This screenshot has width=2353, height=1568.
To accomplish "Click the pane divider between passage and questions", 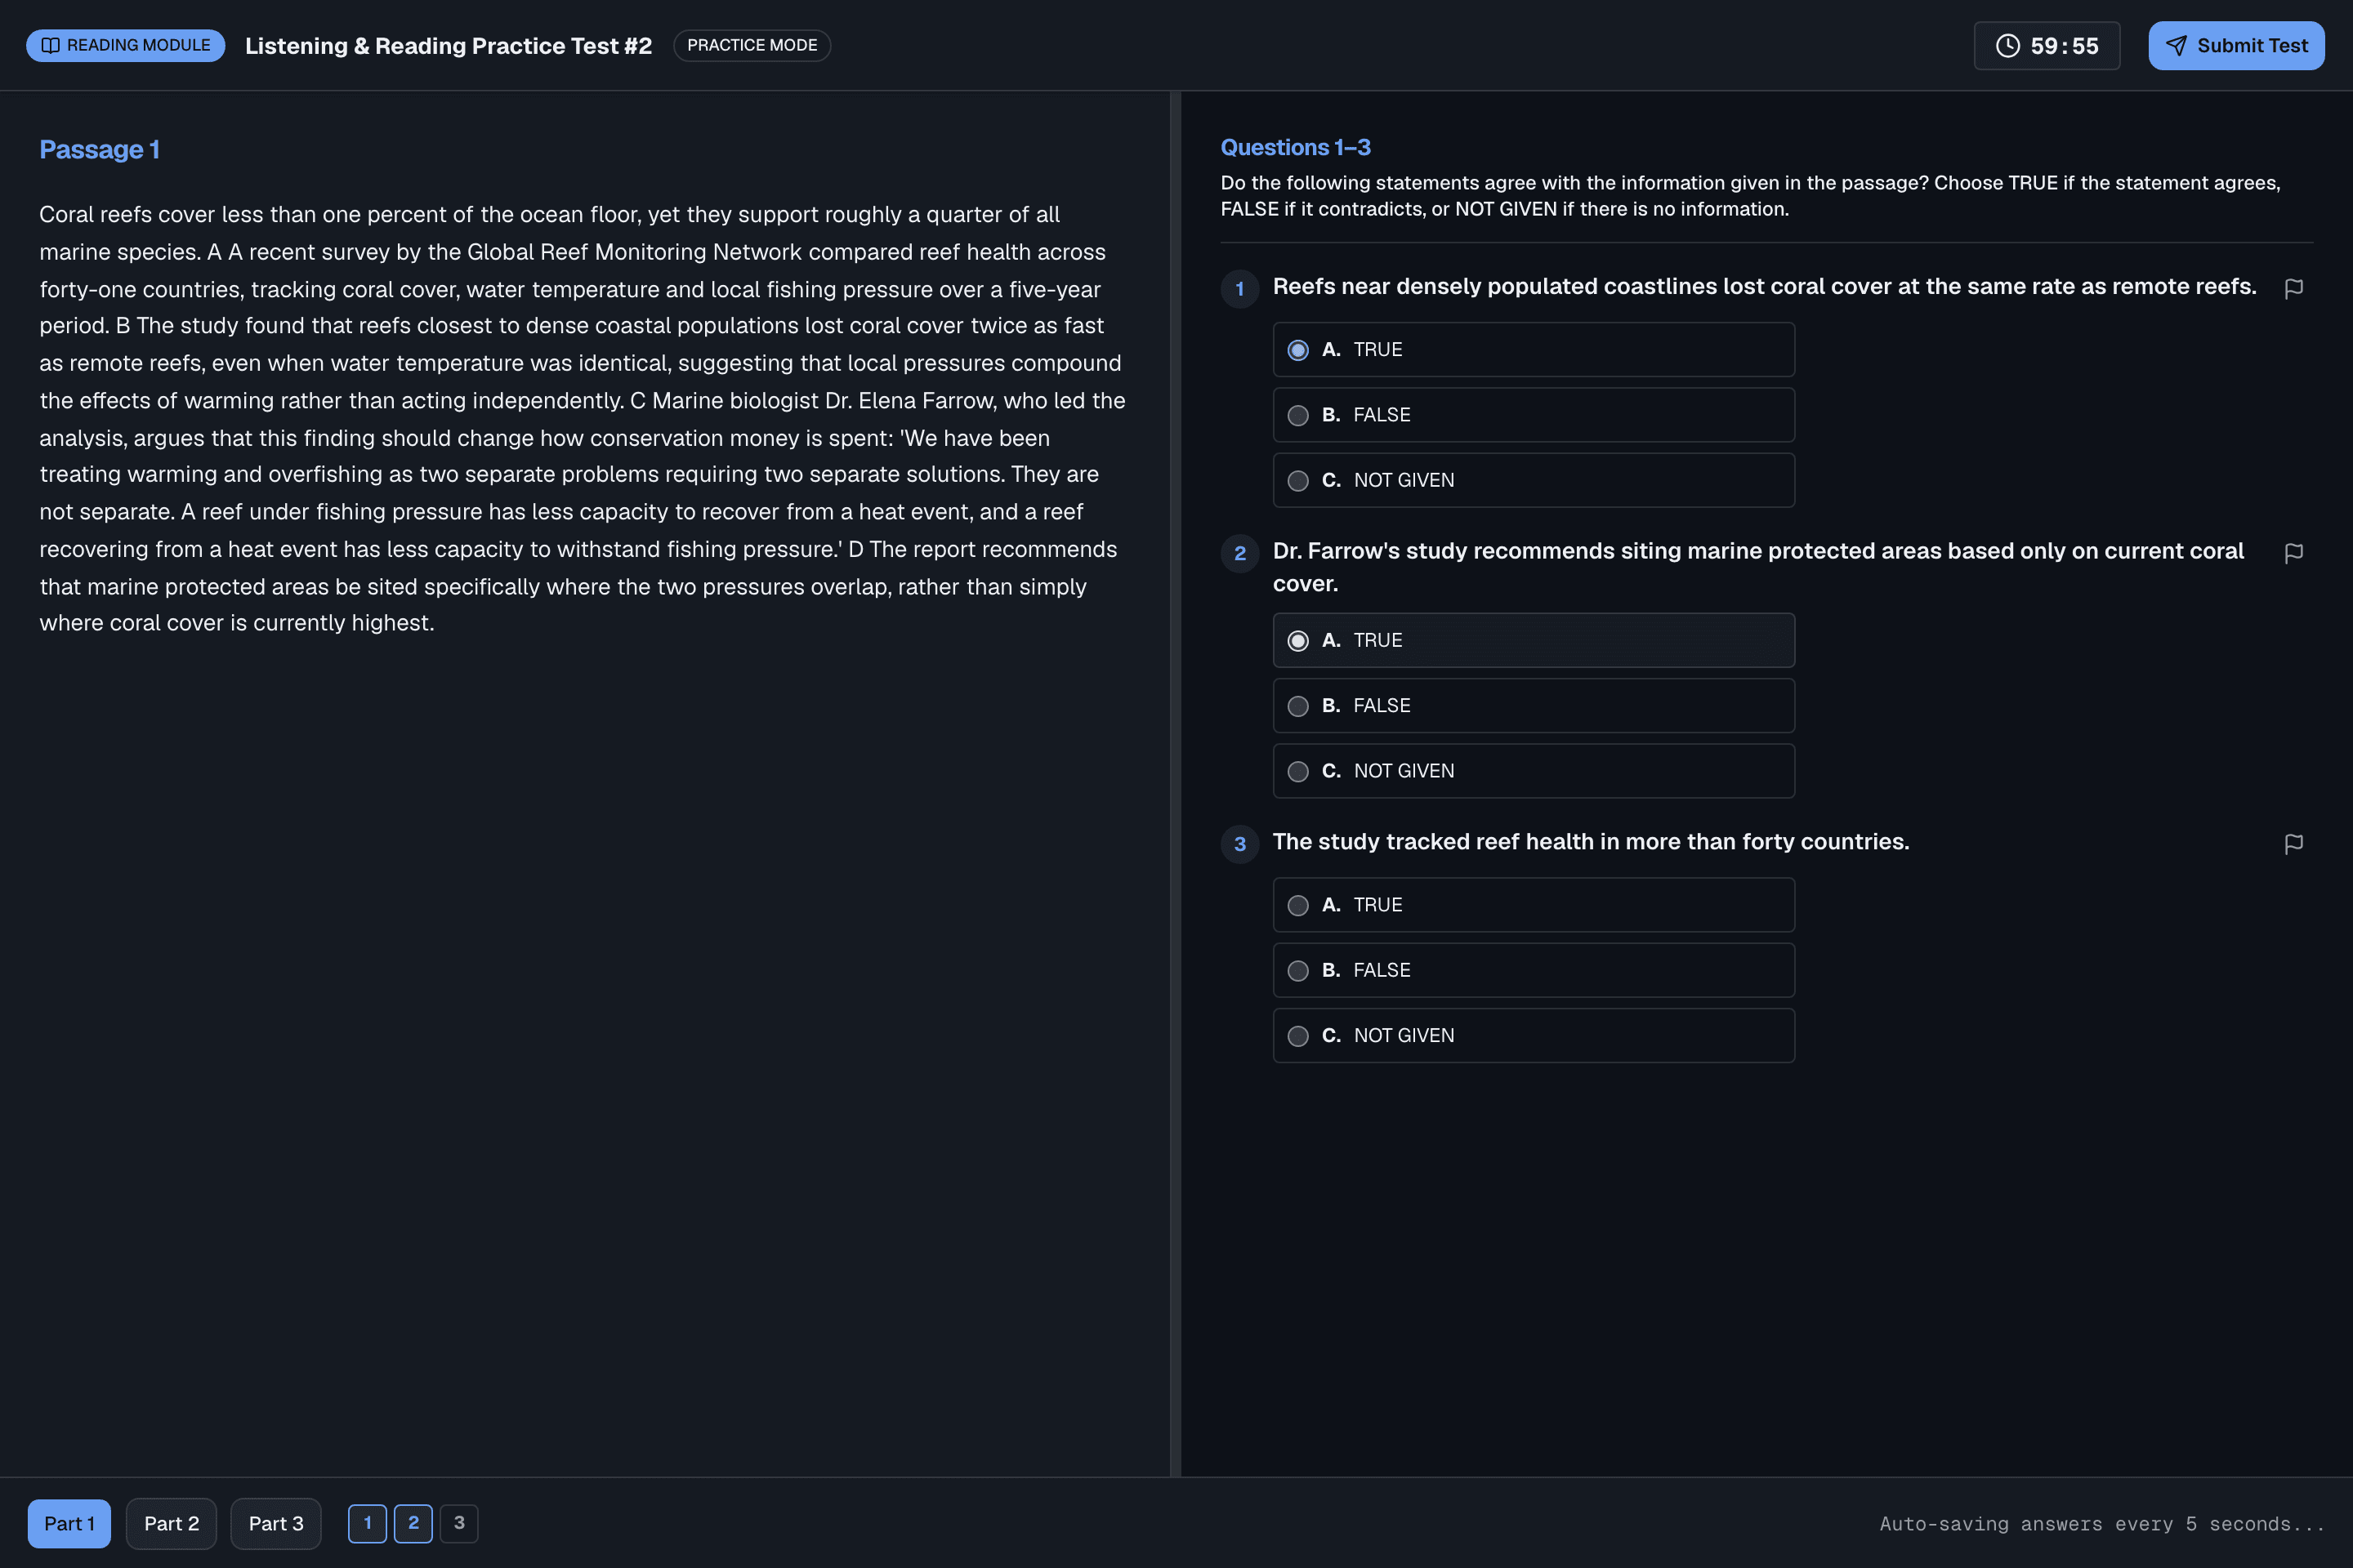I will click(x=1176, y=784).
